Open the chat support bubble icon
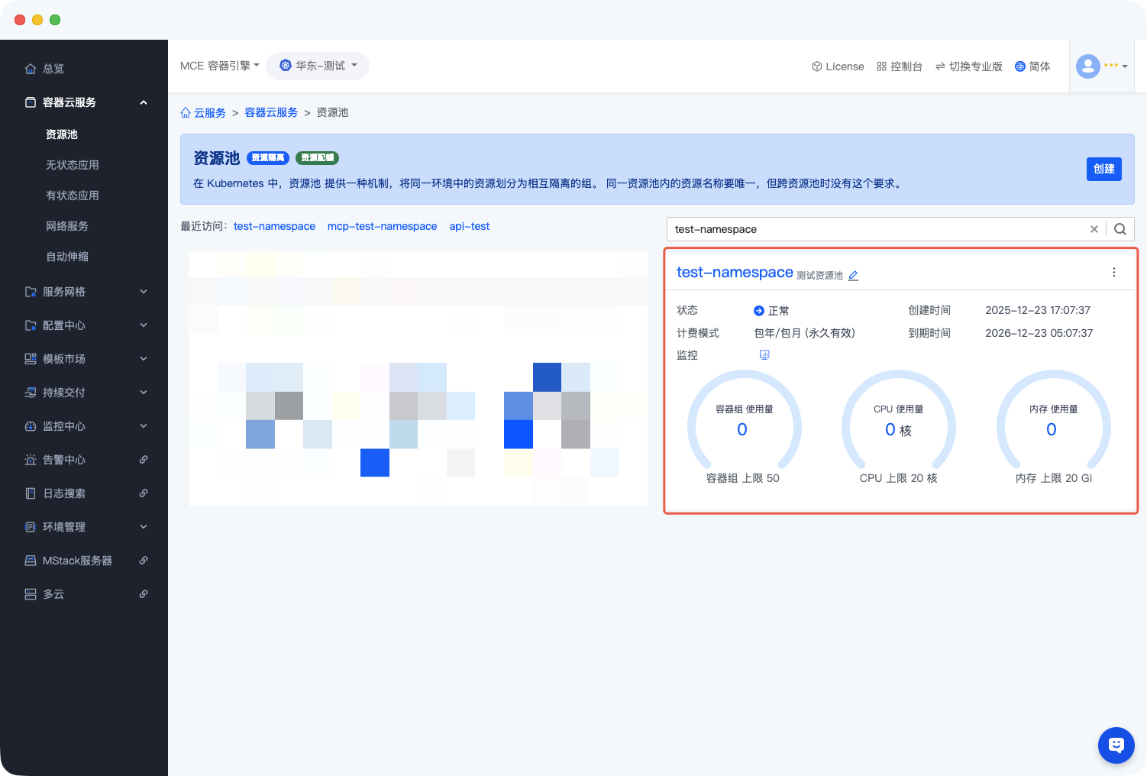 pyautogui.click(x=1116, y=745)
